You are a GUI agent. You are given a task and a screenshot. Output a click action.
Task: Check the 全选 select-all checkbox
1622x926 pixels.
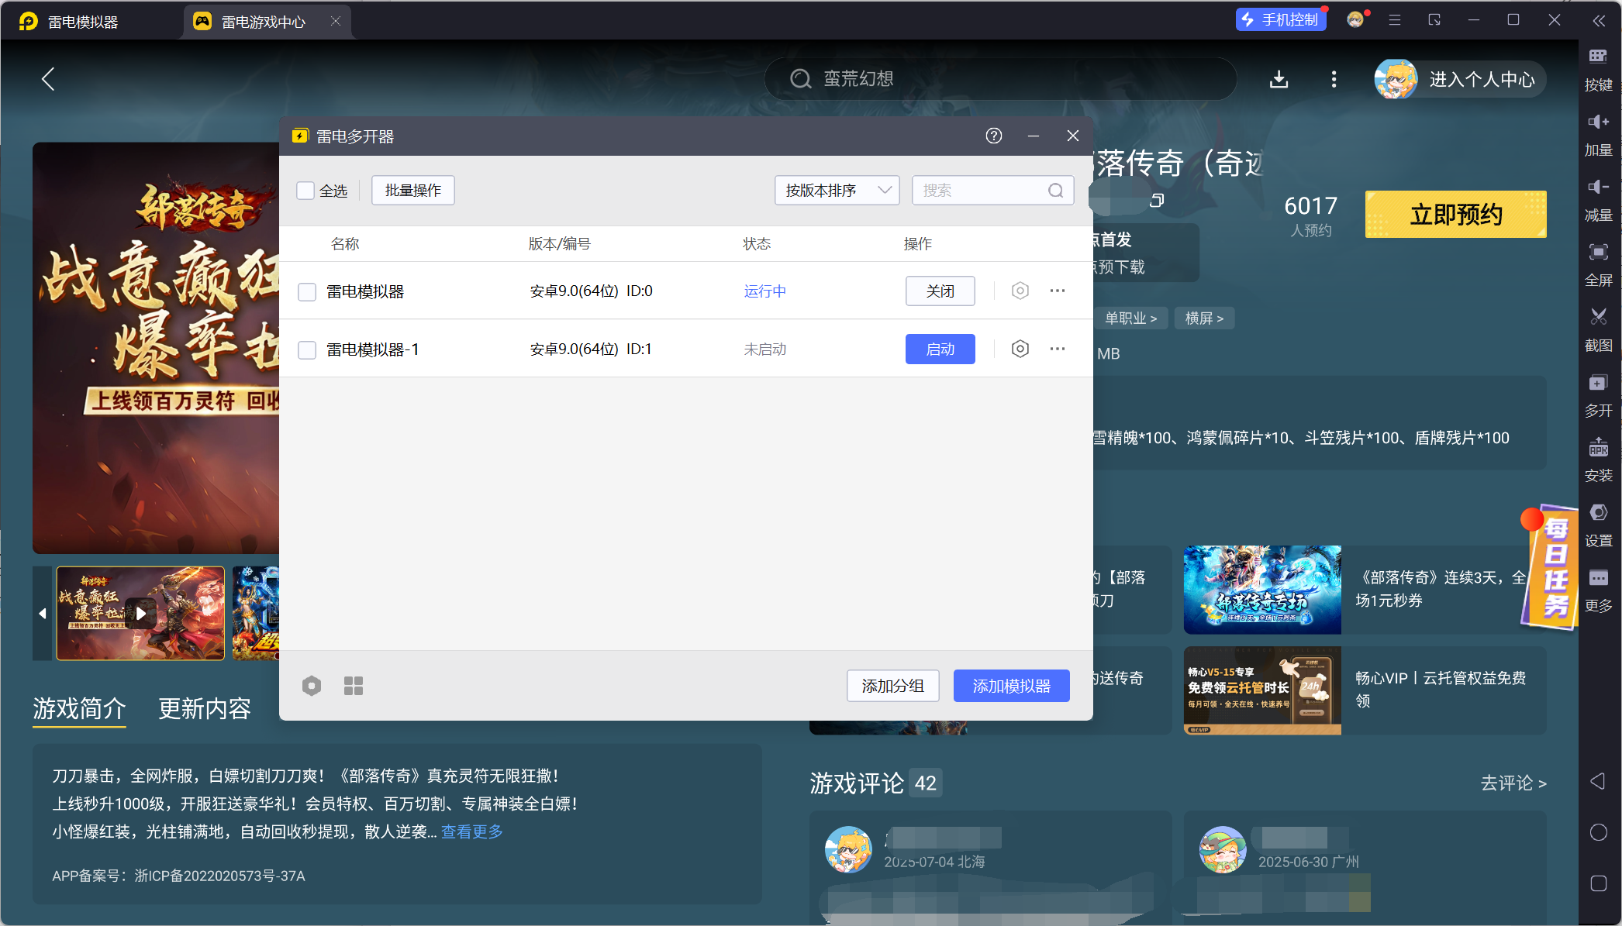[x=305, y=191]
